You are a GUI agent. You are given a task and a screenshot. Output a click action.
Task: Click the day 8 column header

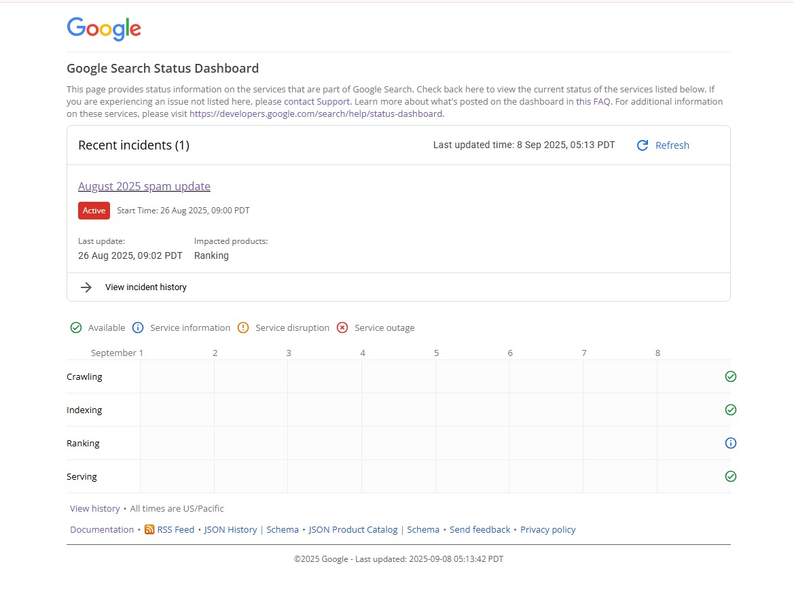(657, 353)
